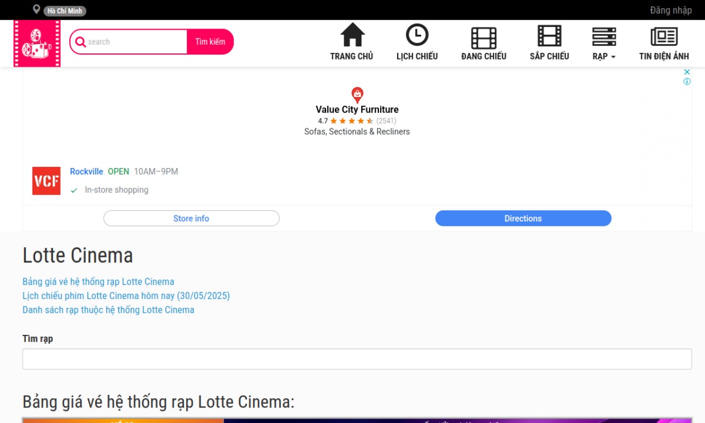The image size is (705, 423).
Task: Open the Value City Furniture ad title
Action: (x=357, y=110)
